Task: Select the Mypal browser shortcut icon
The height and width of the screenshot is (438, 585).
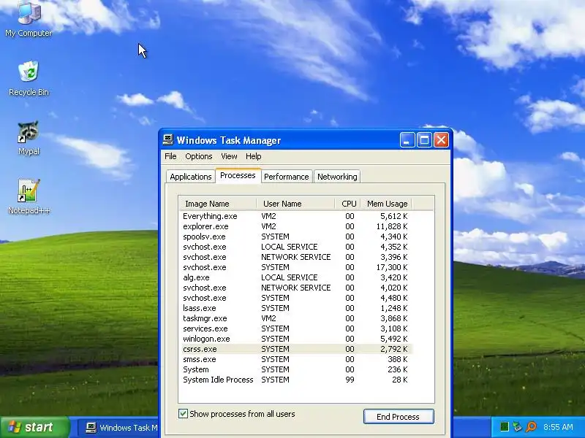Action: point(29,137)
